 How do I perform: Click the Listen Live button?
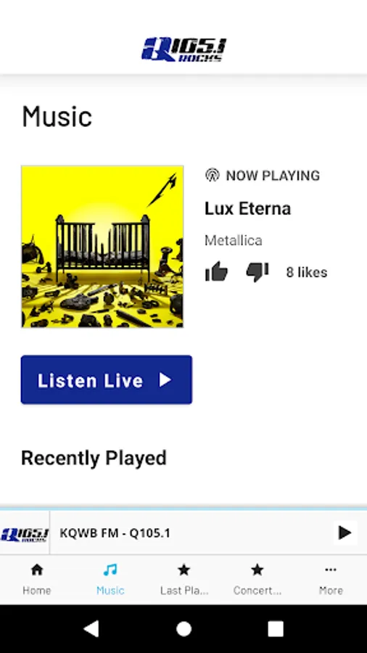point(107,379)
